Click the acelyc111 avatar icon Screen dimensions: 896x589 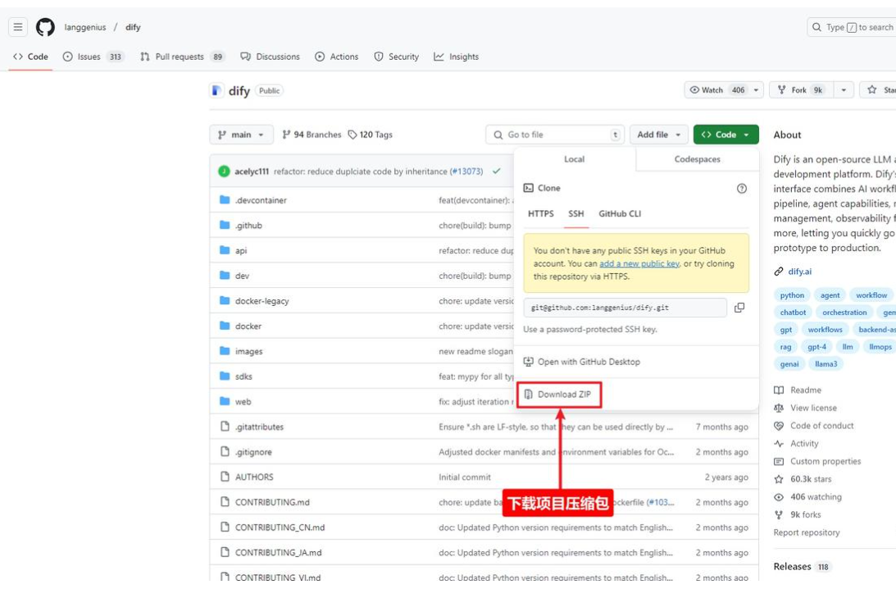[x=224, y=171]
